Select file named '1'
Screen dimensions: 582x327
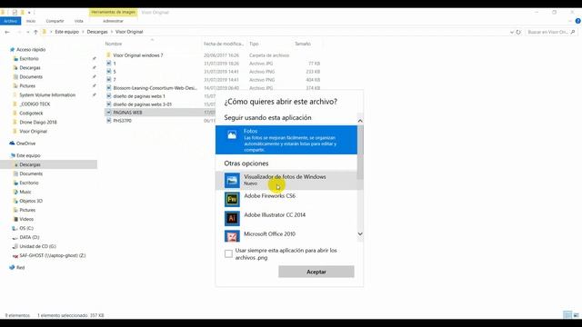click(x=115, y=64)
